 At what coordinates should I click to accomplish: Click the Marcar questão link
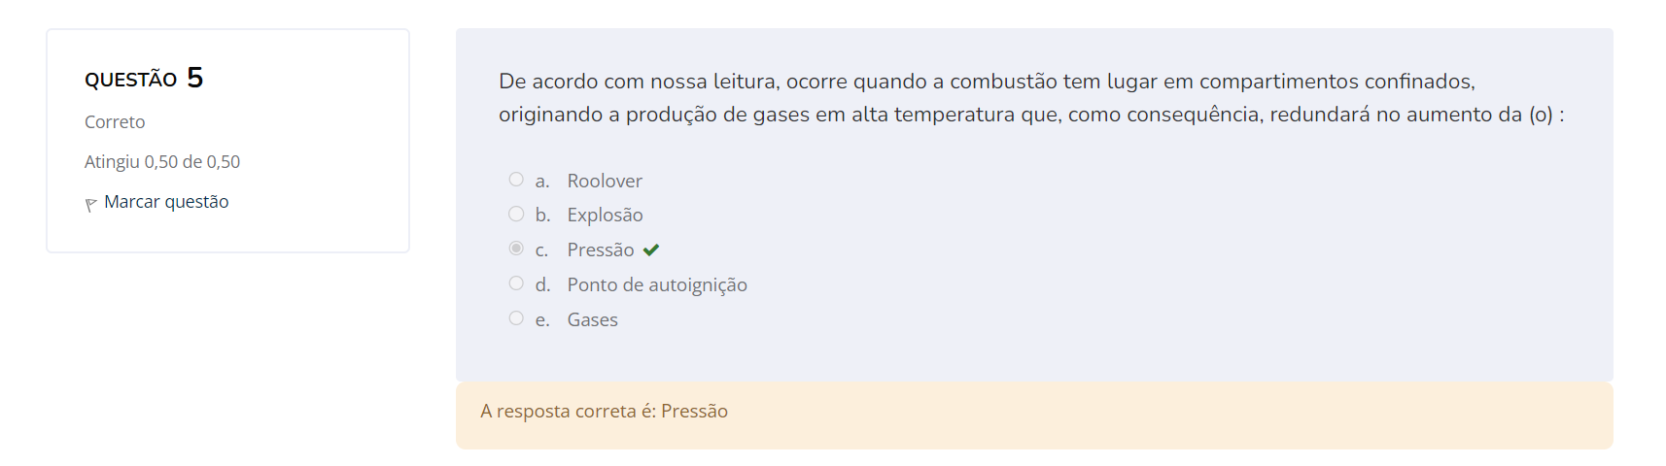tap(166, 202)
